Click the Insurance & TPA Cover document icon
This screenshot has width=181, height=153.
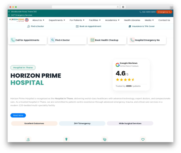pyautogui.click(x=130, y=26)
